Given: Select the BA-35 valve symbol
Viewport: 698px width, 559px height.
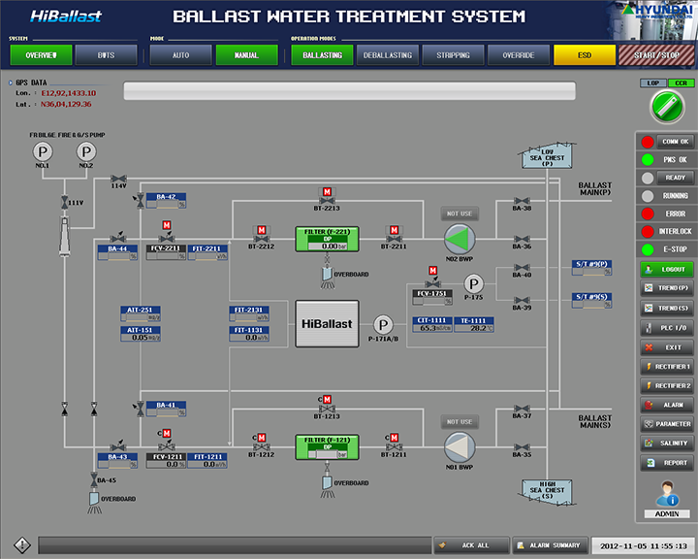Looking at the screenshot, I should 522,447.
